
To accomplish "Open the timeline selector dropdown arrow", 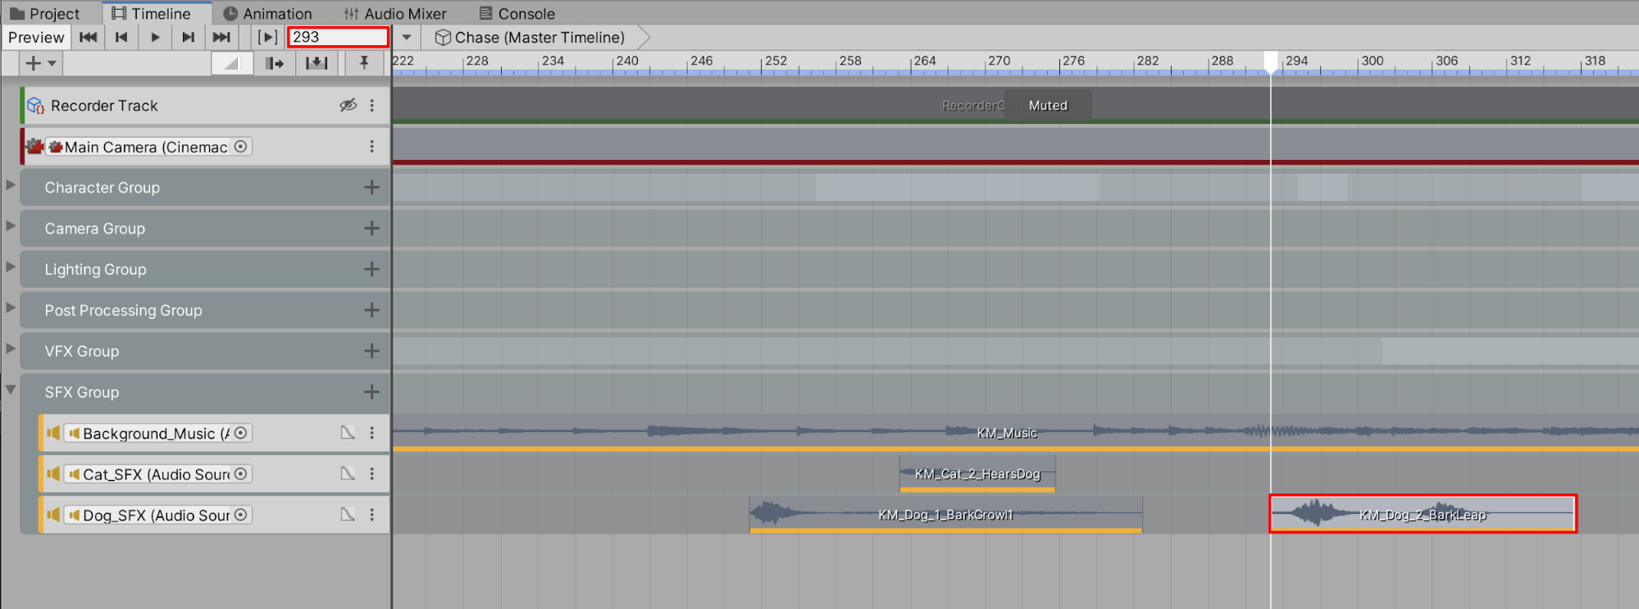I will 407,37.
